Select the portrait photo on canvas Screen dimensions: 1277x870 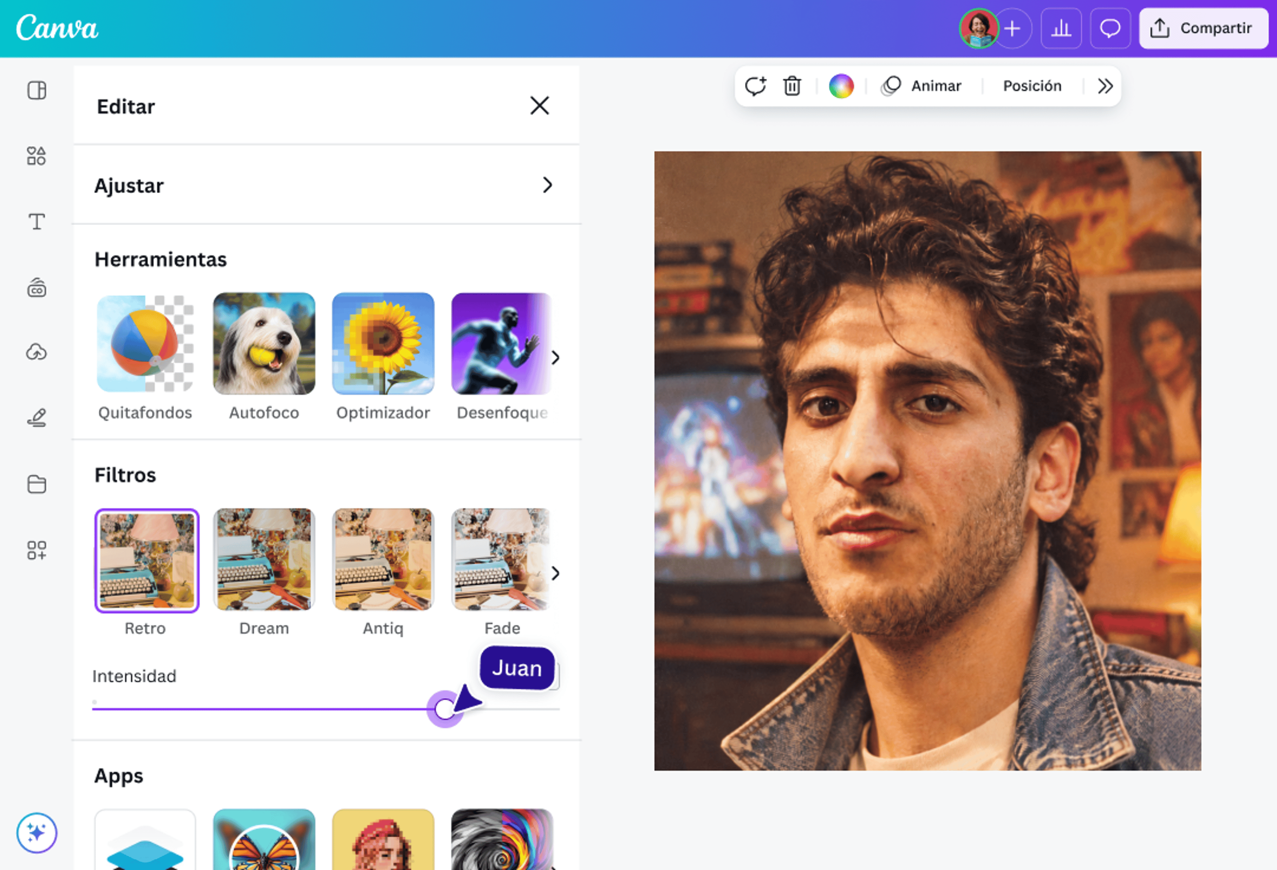[x=928, y=461]
